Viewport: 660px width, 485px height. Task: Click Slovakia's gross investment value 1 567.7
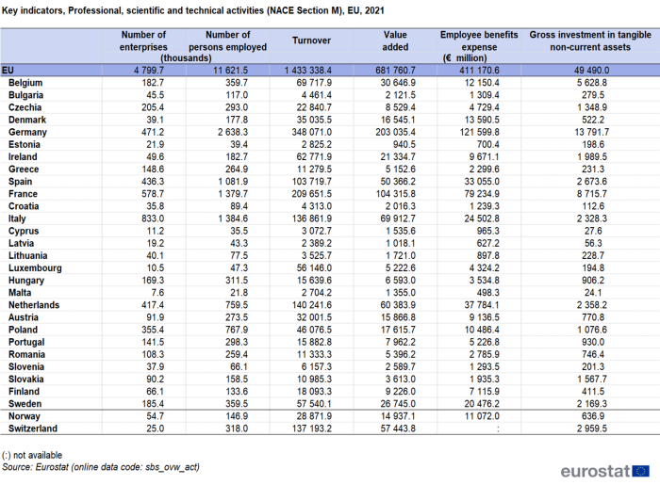pyautogui.click(x=592, y=380)
